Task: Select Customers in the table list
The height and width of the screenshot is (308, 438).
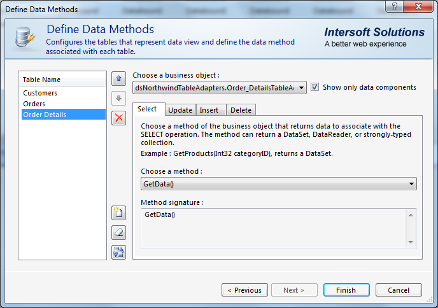Action: tap(40, 93)
